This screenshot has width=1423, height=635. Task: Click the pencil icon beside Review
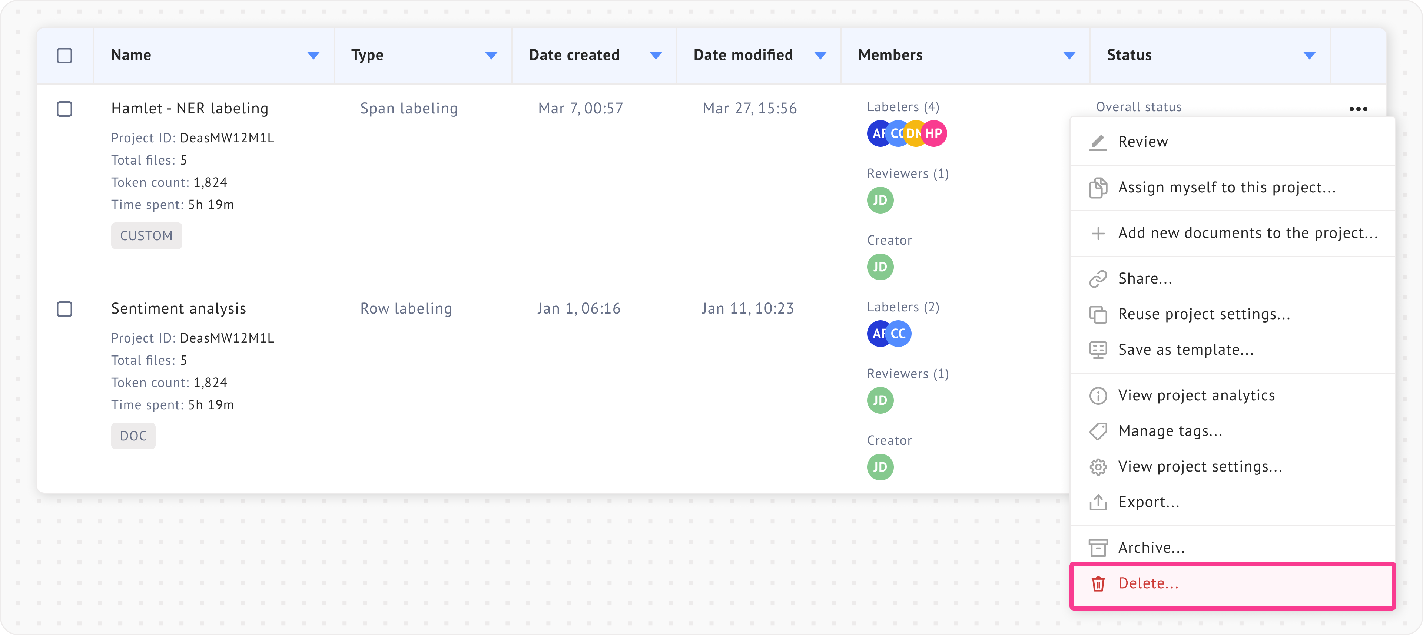(1098, 142)
